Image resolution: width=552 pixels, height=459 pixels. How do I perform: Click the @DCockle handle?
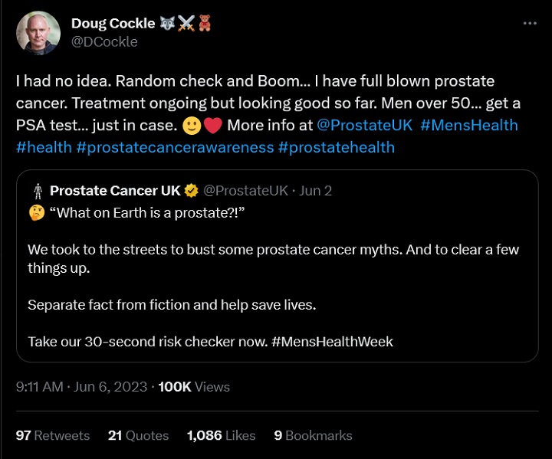(x=104, y=41)
